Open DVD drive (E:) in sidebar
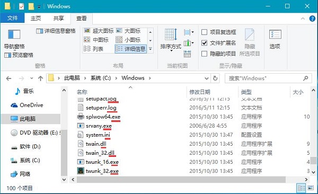Viewport: 318px width, 194px height. [x=36, y=133]
